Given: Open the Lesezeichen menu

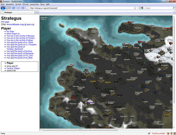Looking at the screenshot, I should [34, 4].
